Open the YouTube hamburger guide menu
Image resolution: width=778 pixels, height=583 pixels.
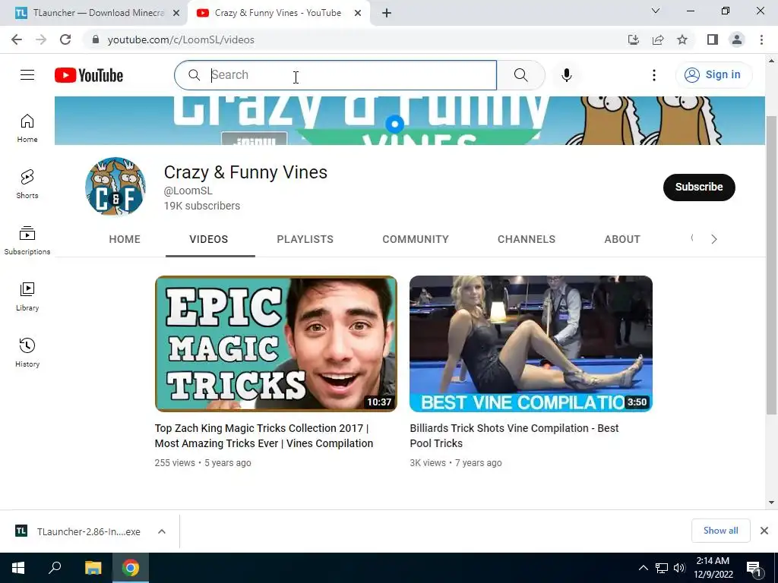pos(27,75)
